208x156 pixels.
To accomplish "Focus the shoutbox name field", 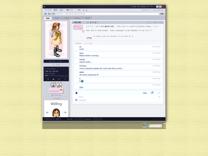I will click(x=118, y=97).
